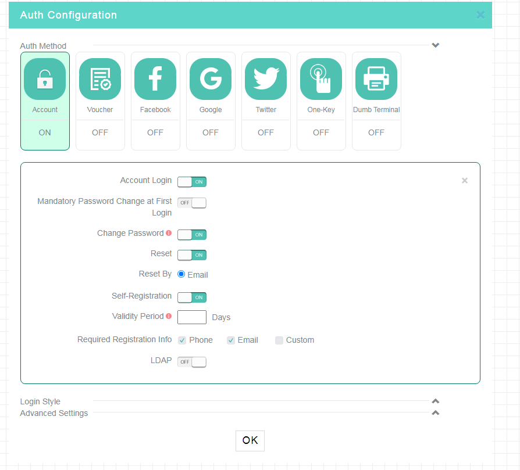Check the Custom registration checkbox
The width and height of the screenshot is (520, 470).
point(279,340)
